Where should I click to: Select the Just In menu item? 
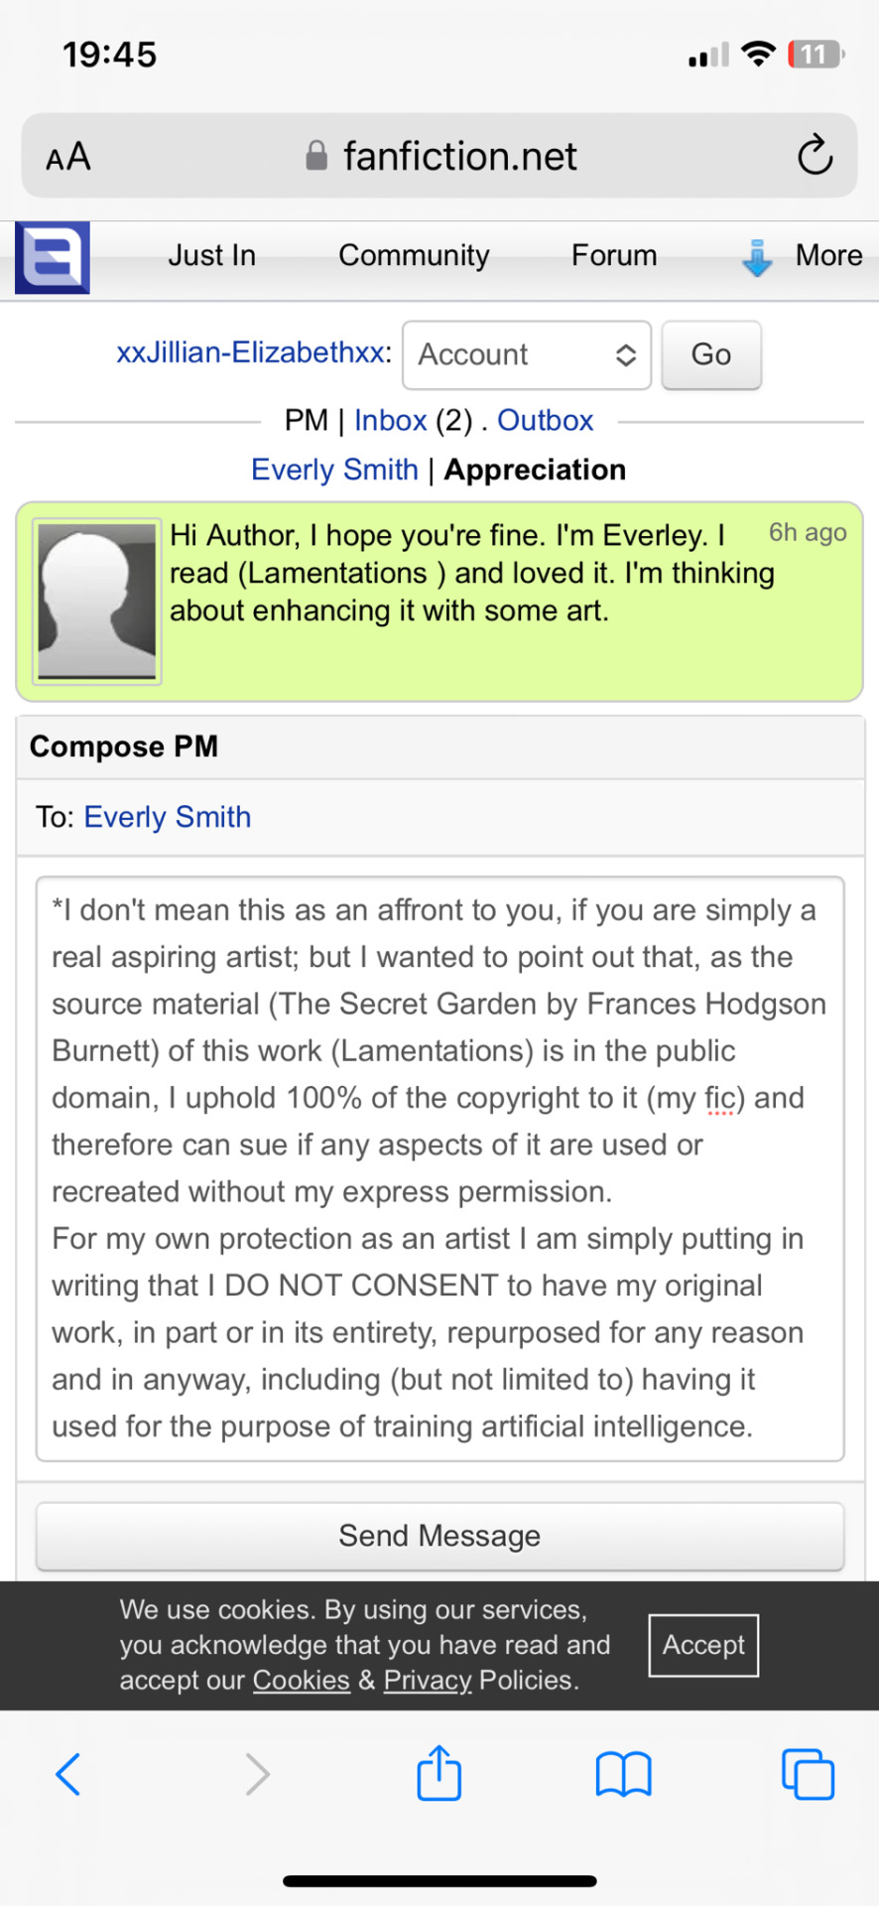click(211, 255)
